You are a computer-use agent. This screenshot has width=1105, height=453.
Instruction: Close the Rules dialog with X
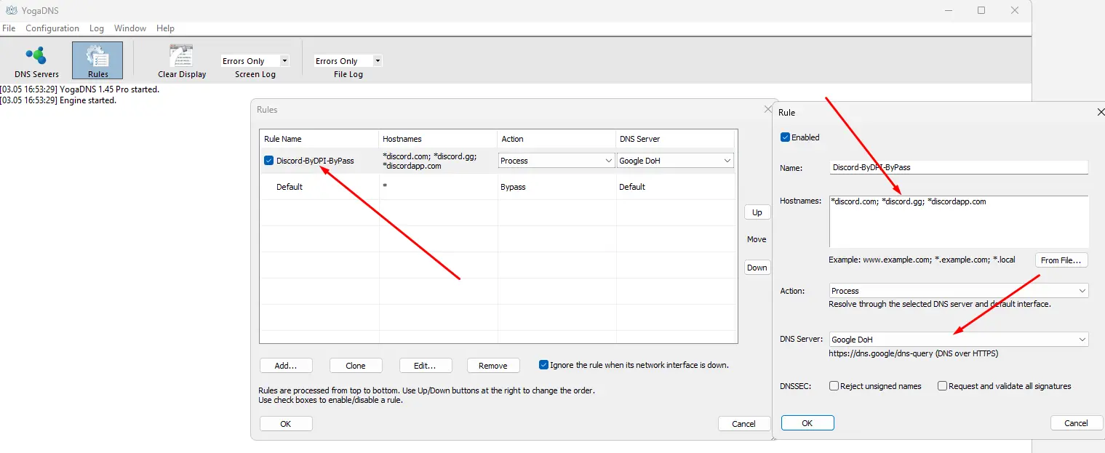[767, 109]
